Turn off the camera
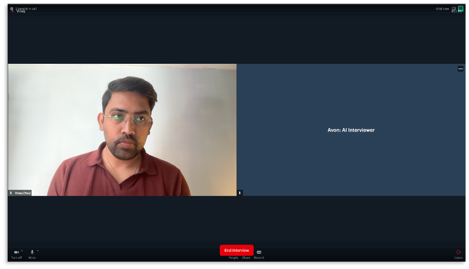This screenshot has height=269, width=469. [x=16, y=252]
